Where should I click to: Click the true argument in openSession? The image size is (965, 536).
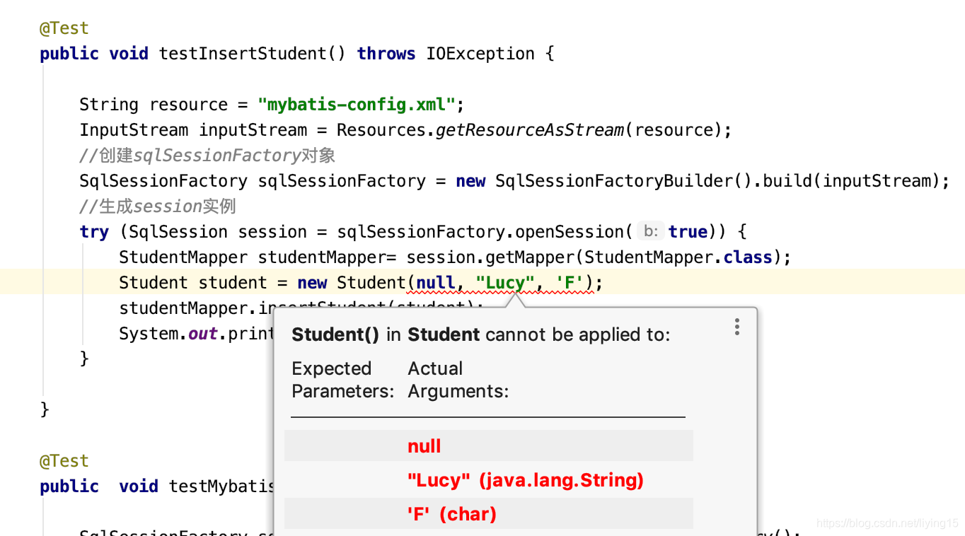(688, 232)
